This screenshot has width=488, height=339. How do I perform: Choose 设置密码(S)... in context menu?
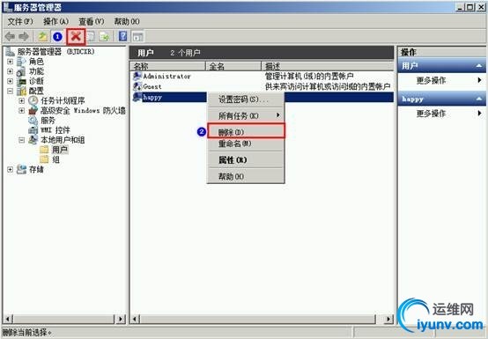tap(246, 99)
